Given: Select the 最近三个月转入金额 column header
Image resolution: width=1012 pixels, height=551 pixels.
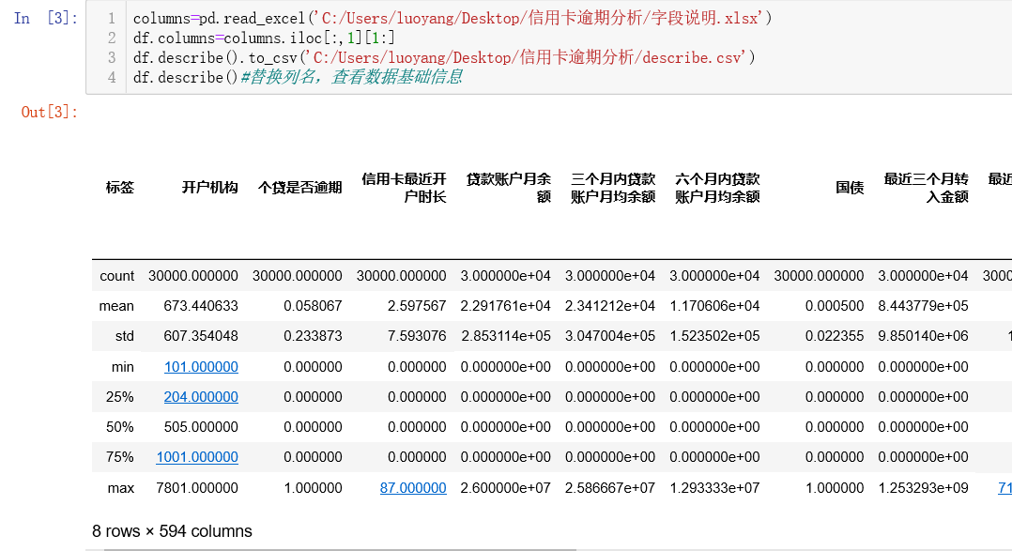Looking at the screenshot, I should [927, 188].
